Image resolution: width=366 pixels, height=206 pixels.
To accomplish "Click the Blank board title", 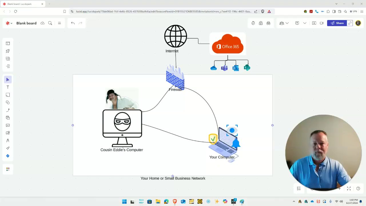I will [x=26, y=23].
